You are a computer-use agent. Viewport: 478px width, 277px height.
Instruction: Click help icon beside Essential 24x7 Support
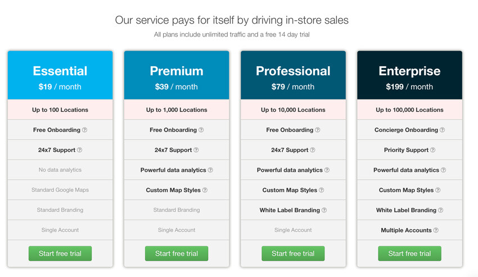pos(80,150)
